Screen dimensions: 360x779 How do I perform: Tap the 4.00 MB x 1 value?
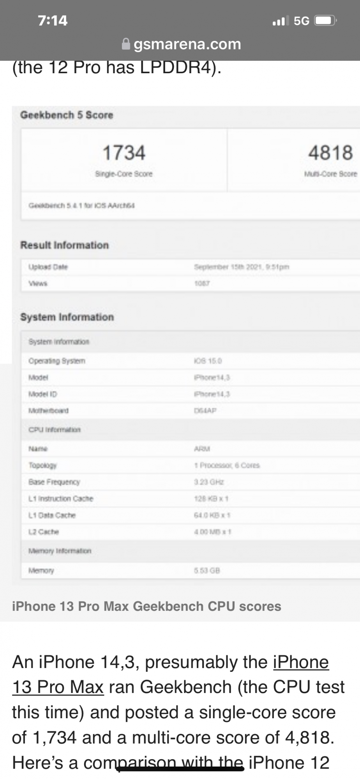pos(213,532)
